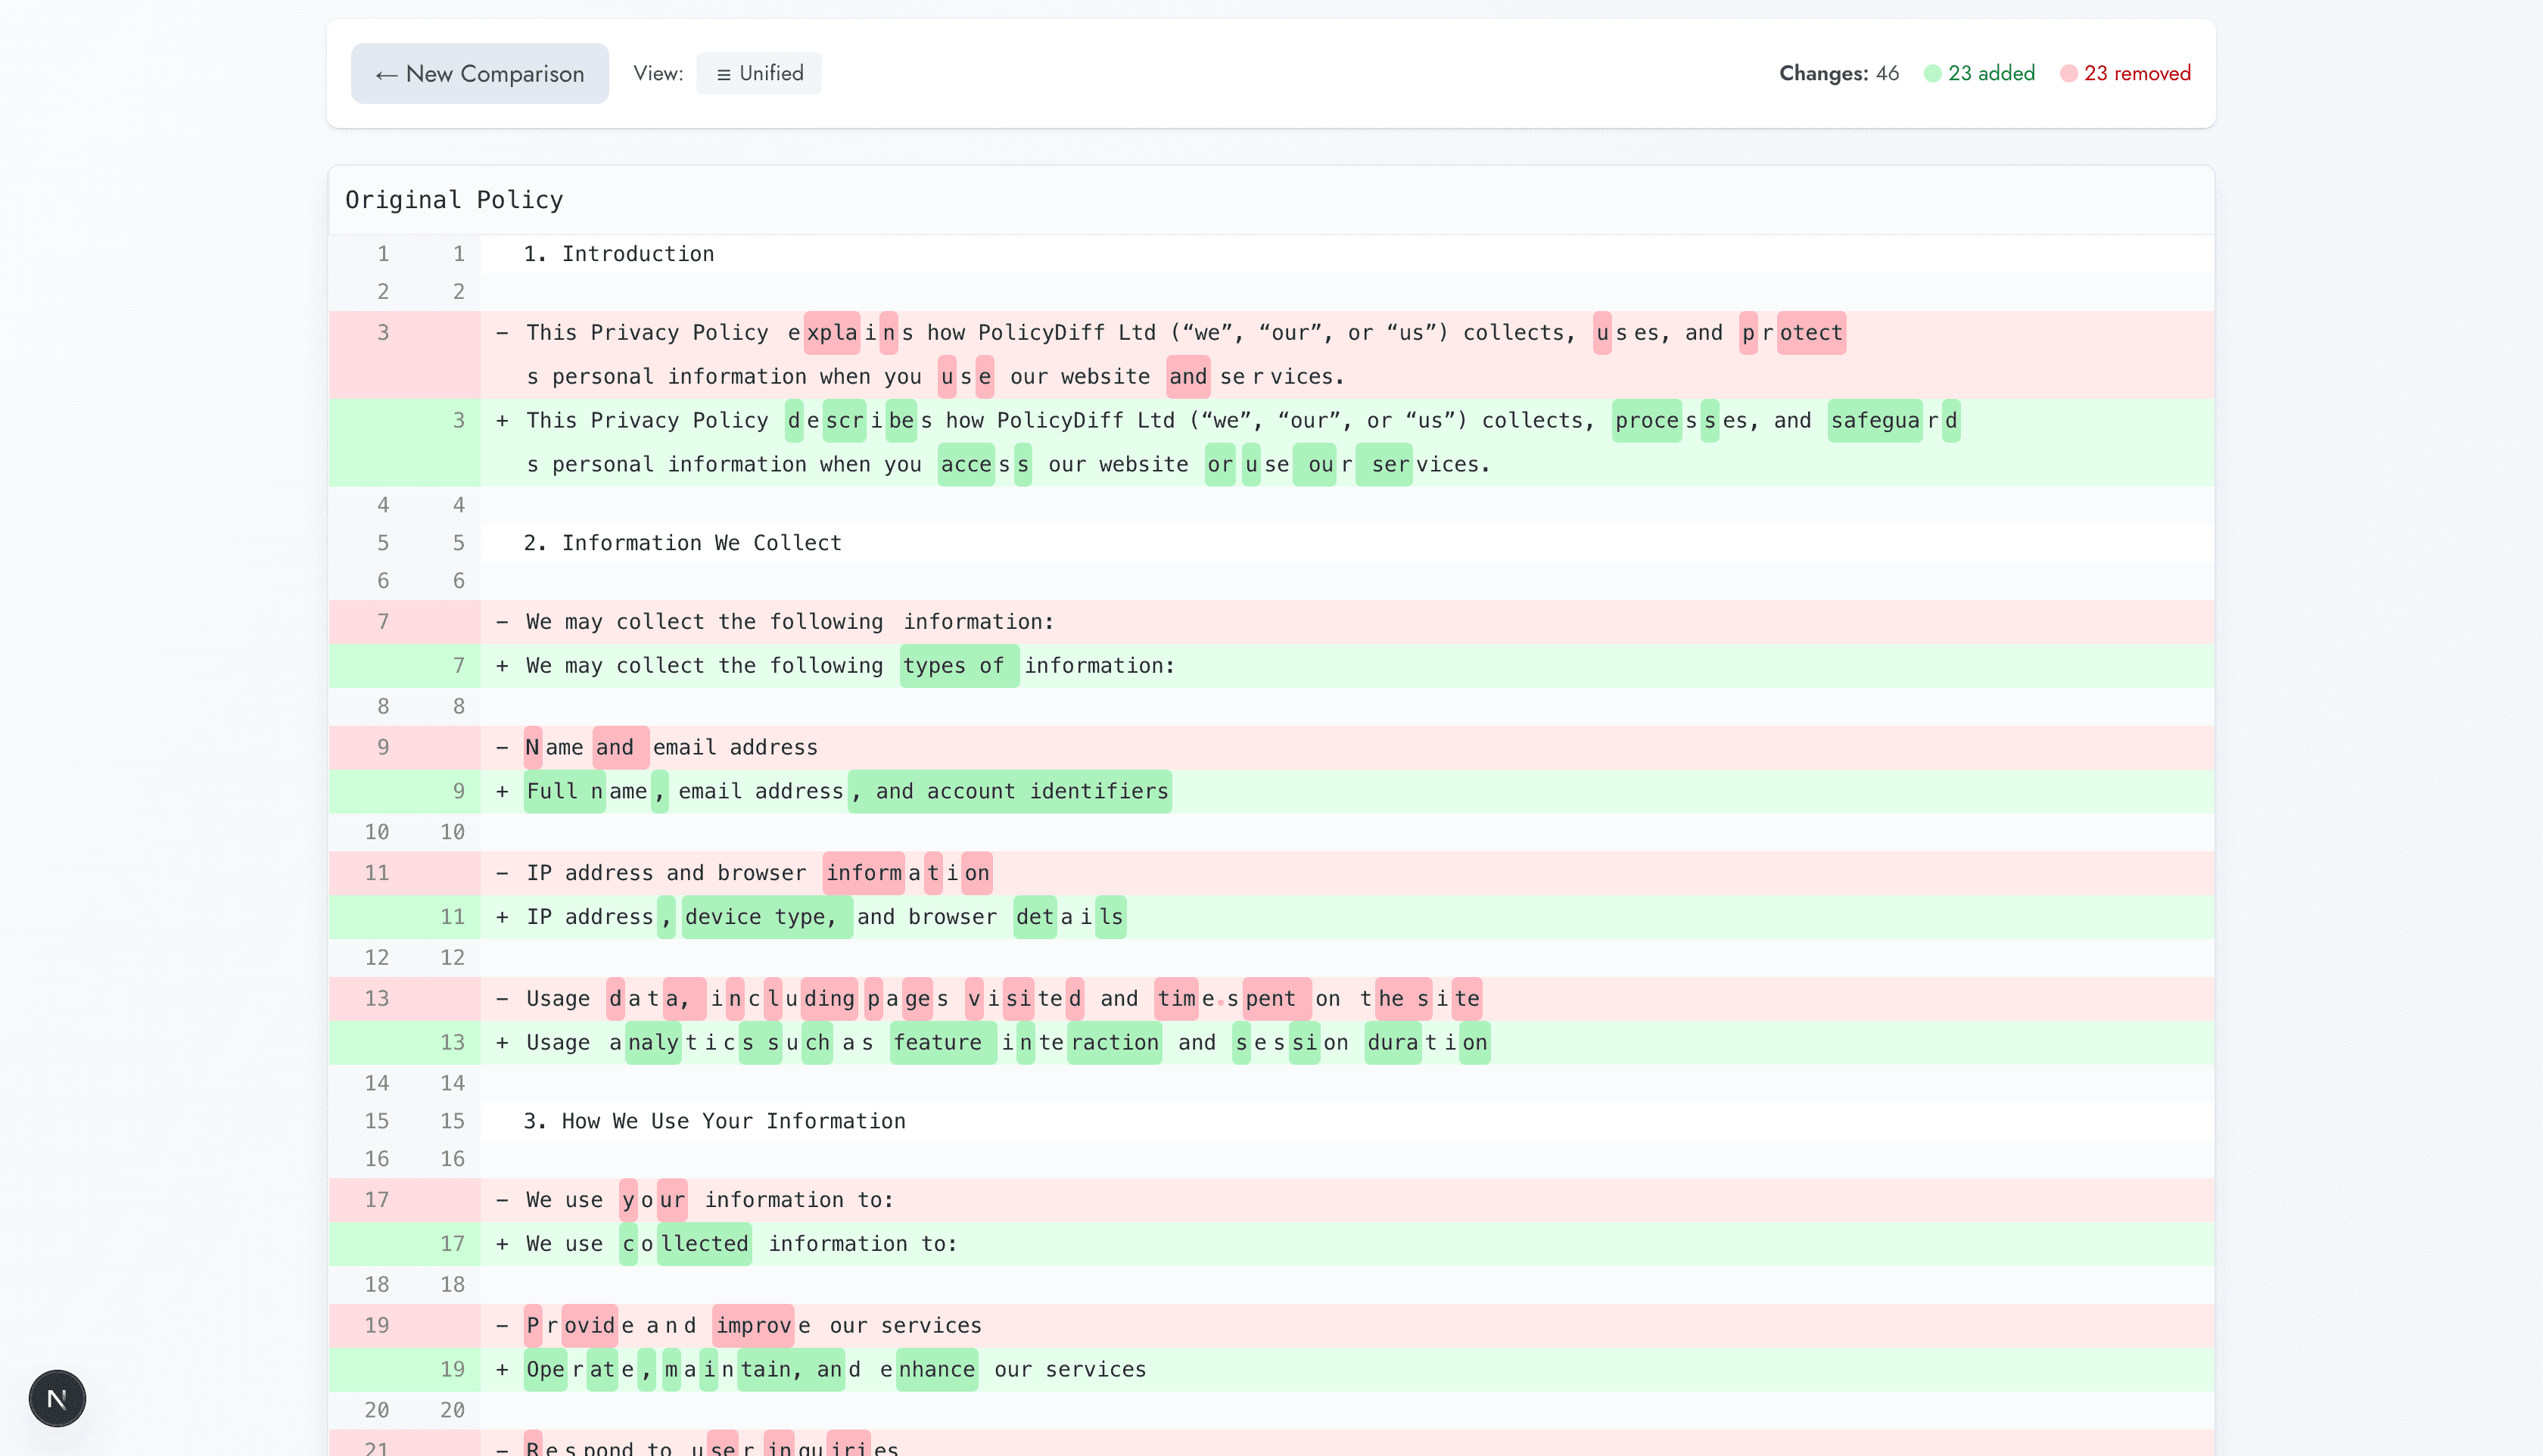The width and height of the screenshot is (2543, 1456).
Task: Click the '1. Introduction' heading line
Action: click(x=618, y=254)
